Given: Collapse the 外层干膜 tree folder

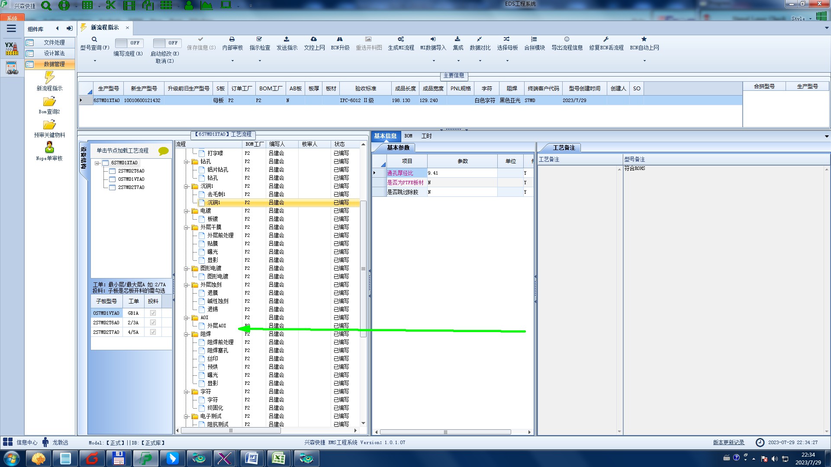Looking at the screenshot, I should [186, 227].
